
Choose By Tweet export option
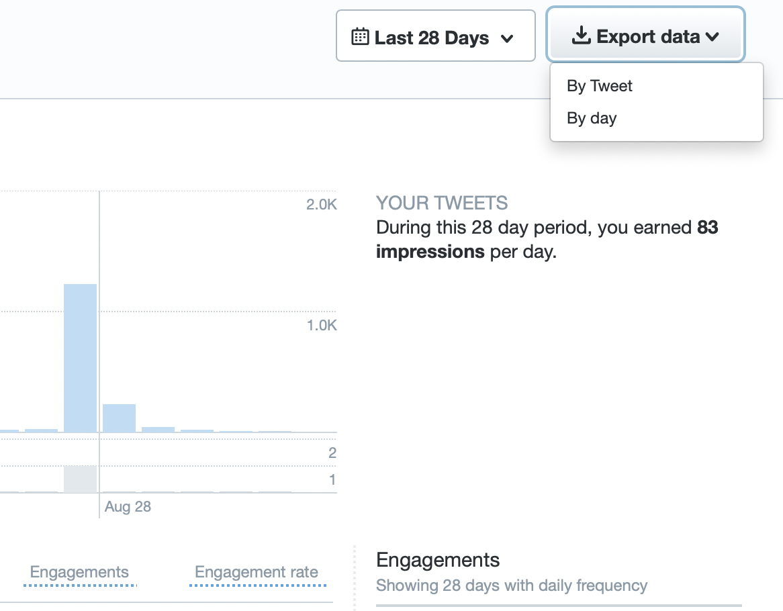tap(600, 86)
